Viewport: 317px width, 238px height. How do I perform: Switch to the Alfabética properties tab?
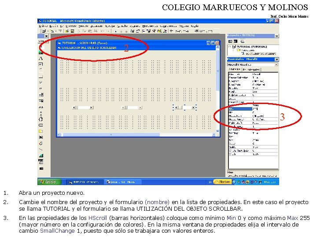click(x=235, y=70)
